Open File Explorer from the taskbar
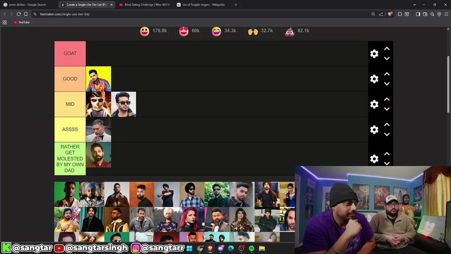This screenshot has height=254, width=451. click(262, 248)
